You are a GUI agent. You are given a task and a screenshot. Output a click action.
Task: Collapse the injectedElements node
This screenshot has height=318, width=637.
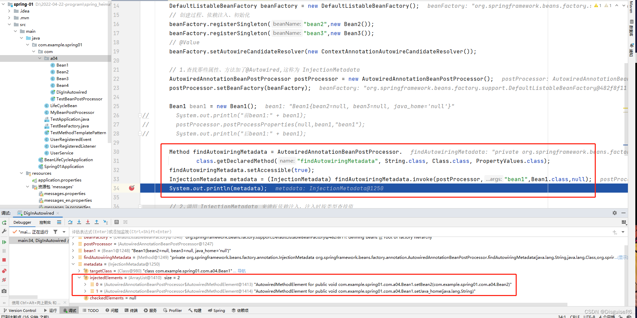[79, 278]
